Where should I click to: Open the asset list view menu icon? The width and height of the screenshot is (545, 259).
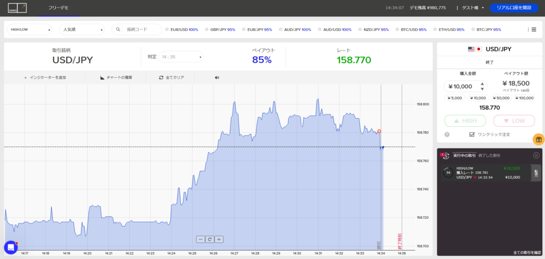coord(531,30)
